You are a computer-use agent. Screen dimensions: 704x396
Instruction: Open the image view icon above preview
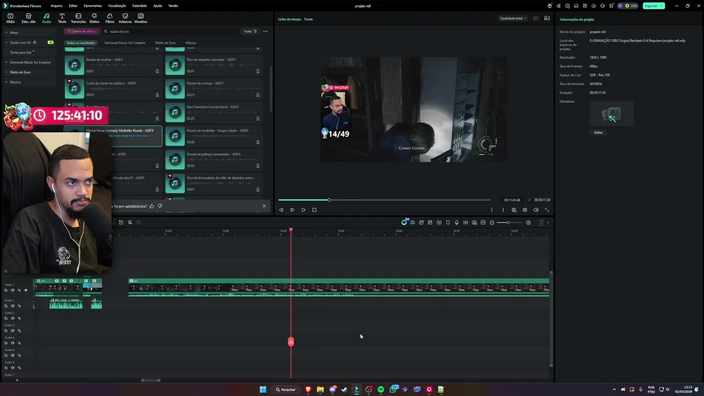click(x=547, y=18)
